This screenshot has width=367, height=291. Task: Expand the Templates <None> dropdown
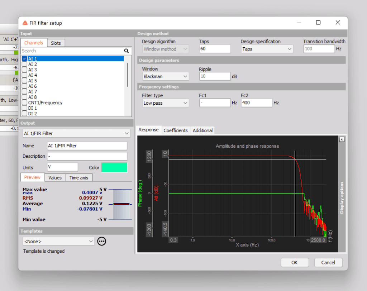pos(58,242)
